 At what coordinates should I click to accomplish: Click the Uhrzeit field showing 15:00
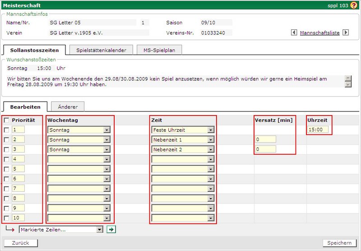[x=318, y=130]
